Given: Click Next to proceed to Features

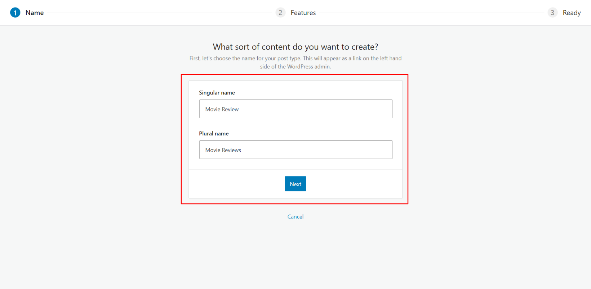Looking at the screenshot, I should (295, 184).
